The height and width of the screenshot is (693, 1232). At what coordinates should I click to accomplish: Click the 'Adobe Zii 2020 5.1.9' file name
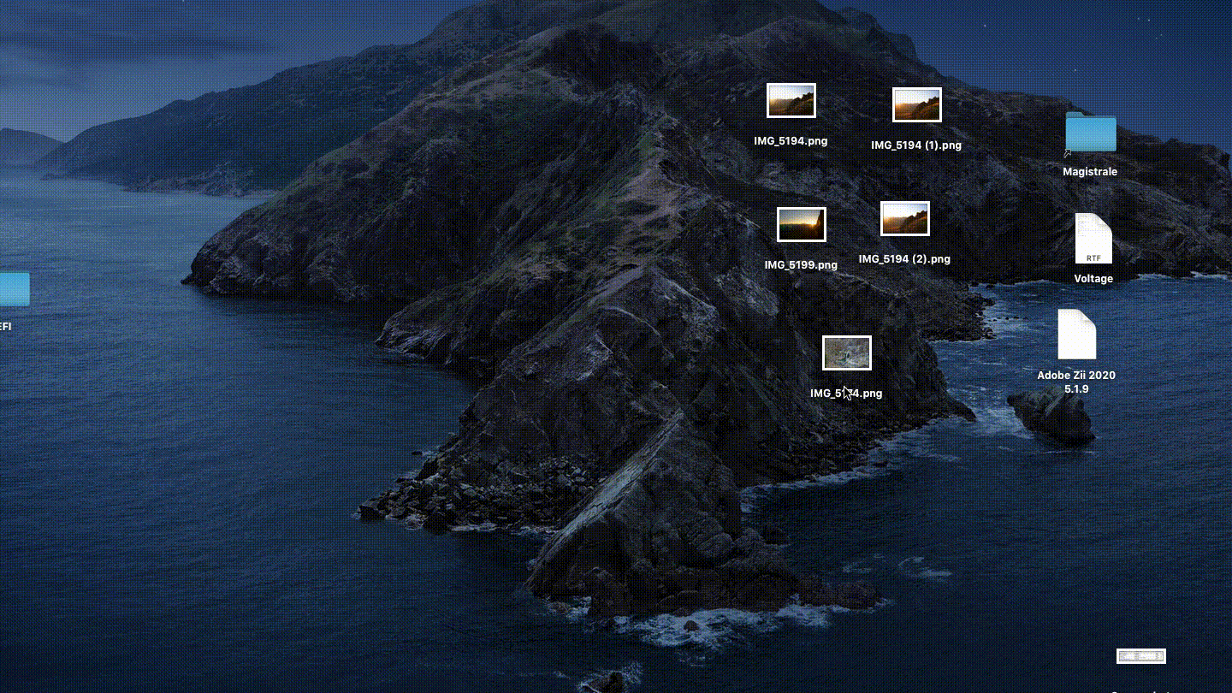[x=1076, y=382]
